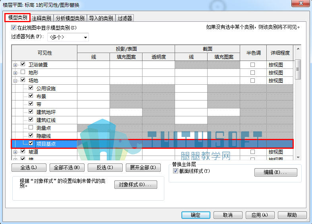This screenshot has height=224, width=312.
Task: Check the 地形 visibility checkbox
Action: coord(23,72)
